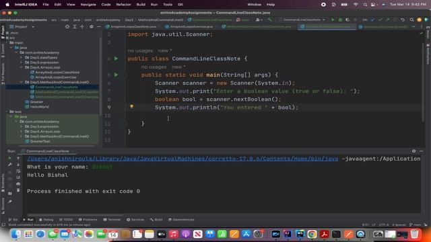Pin the Run tab with the pin icon
The height and width of the screenshot is (242, 431).
point(10,202)
